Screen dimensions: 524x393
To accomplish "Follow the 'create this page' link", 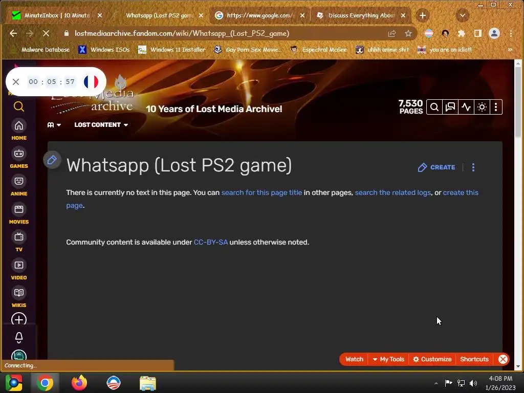I will (x=461, y=193).
